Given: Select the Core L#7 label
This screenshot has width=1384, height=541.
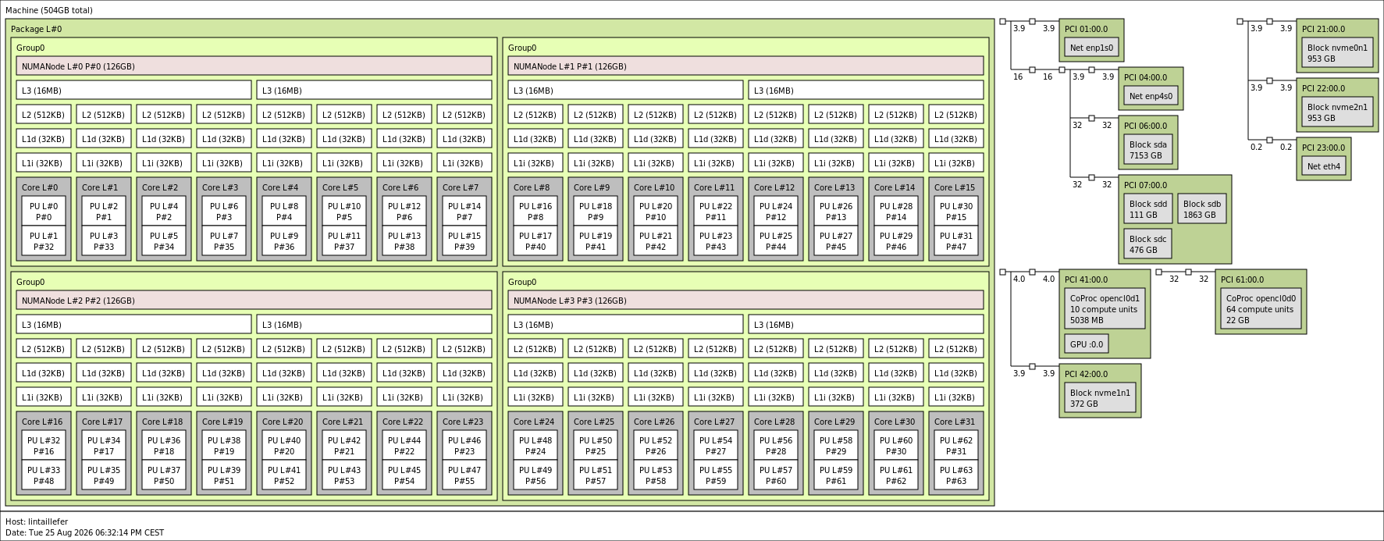Looking at the screenshot, I should click(461, 187).
